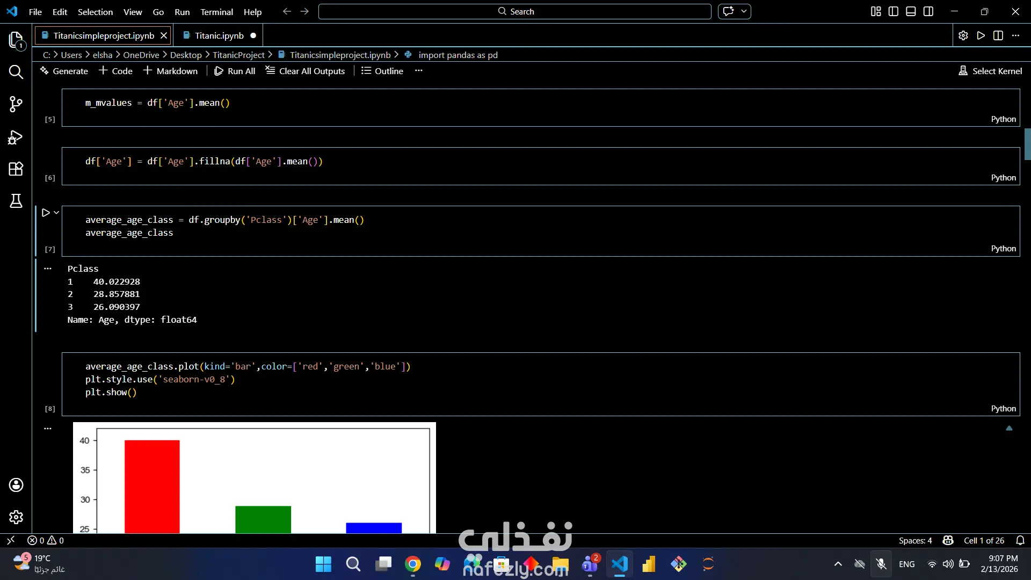
Task: Open the Extensions view
Action: (16, 169)
